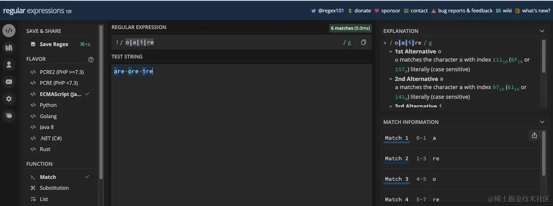
Task: Open the account profile sidebar icon
Action: [9, 65]
